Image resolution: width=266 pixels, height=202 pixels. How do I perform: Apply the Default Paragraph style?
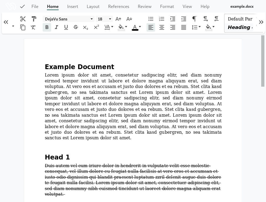240,19
